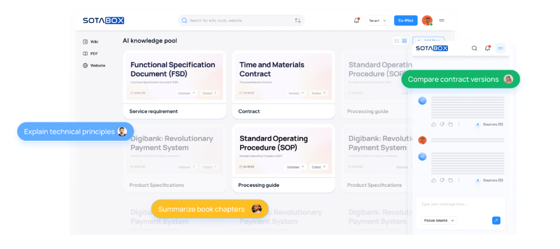Click the search filter icon in the search bar
This screenshot has width=560, height=249.
[298, 21]
